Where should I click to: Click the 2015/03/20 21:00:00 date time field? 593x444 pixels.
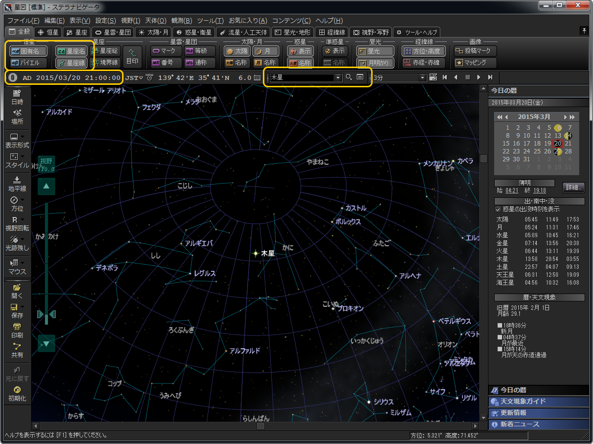point(79,77)
